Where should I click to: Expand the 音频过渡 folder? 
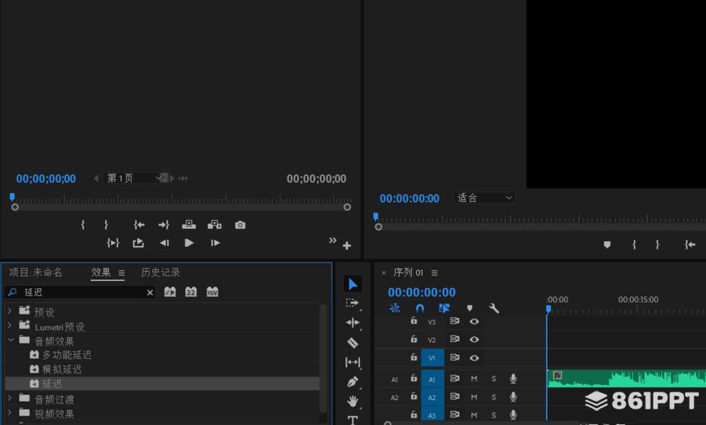(10, 398)
